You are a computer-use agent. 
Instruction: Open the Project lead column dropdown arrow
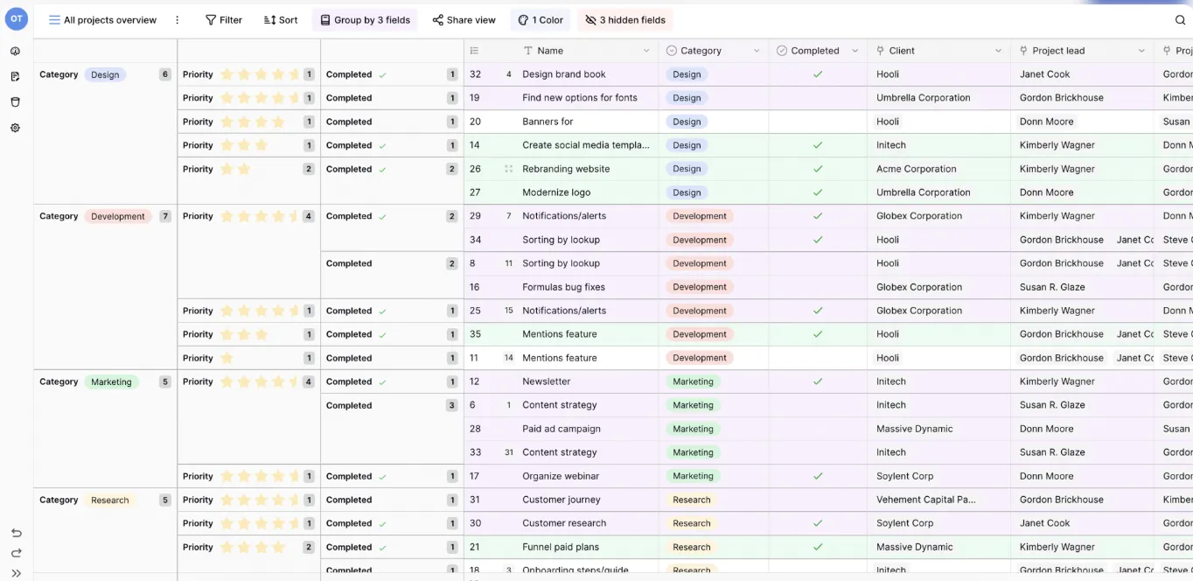click(1141, 51)
